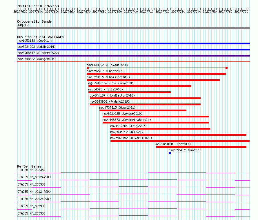Open CTAGE5|NM_001247988 gene label

[x=34, y=177]
